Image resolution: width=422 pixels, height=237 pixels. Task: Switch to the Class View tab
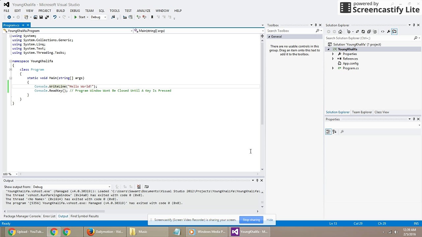pyautogui.click(x=381, y=112)
